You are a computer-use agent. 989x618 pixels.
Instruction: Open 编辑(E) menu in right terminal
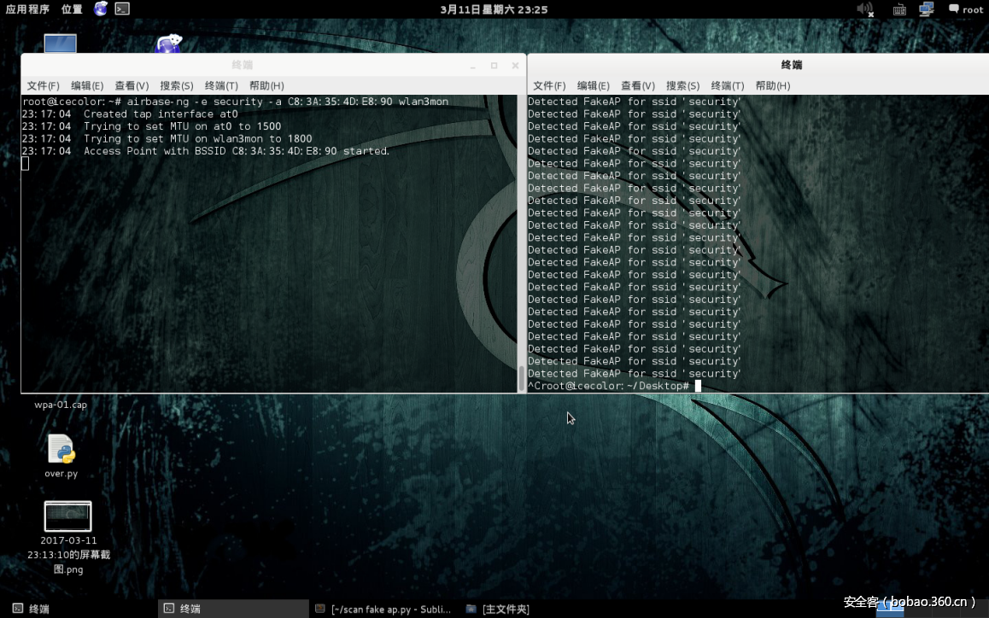593,85
